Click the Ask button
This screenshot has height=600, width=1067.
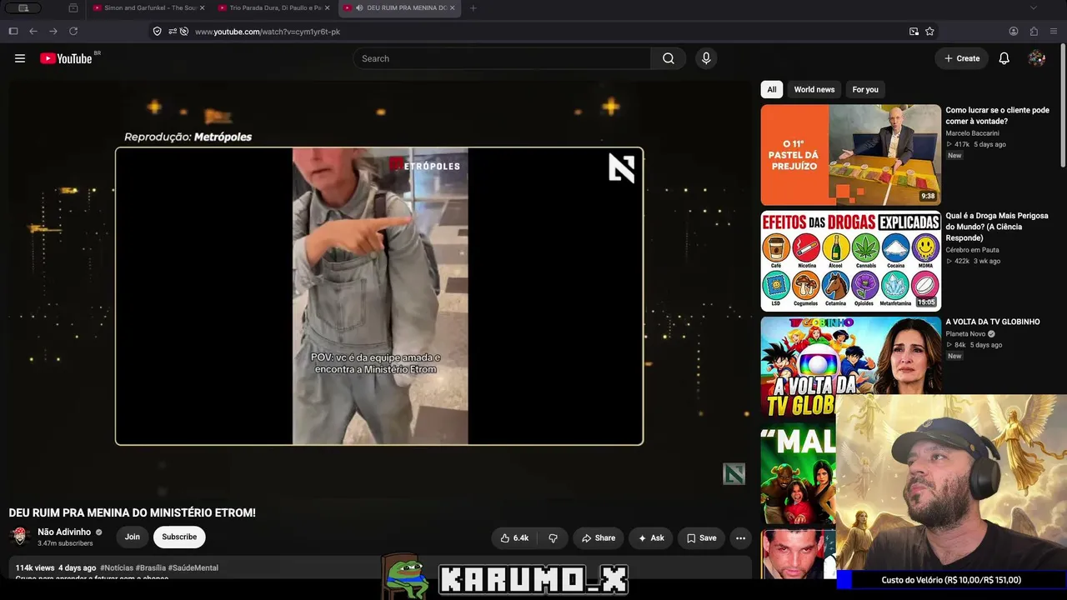click(651, 538)
